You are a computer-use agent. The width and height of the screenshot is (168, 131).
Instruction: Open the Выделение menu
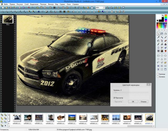[34, 4]
